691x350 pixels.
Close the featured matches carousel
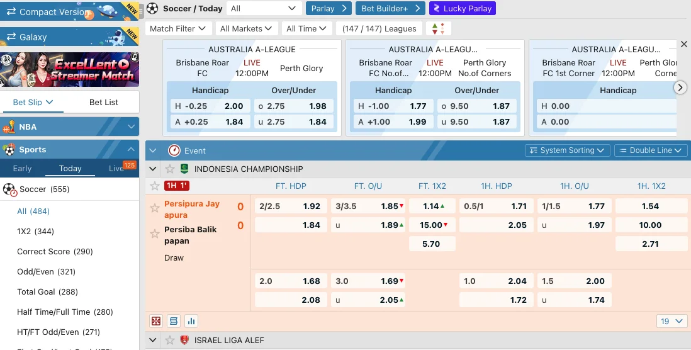(684, 44)
